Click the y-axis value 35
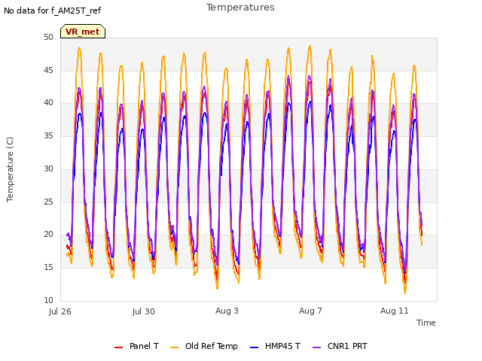The height and width of the screenshot is (361, 482). [x=48, y=135]
